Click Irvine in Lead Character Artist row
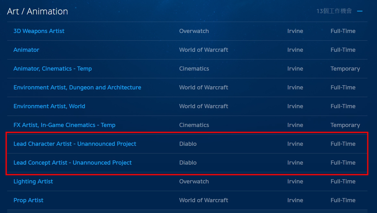This screenshot has height=213, width=377. pos(295,144)
